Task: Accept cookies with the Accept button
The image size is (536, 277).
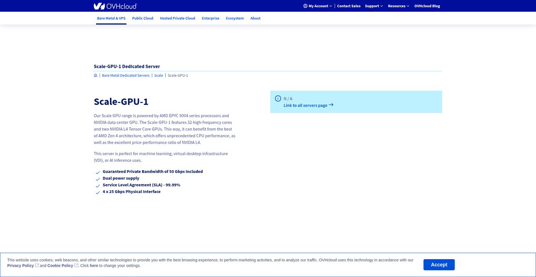Action: click(439, 264)
